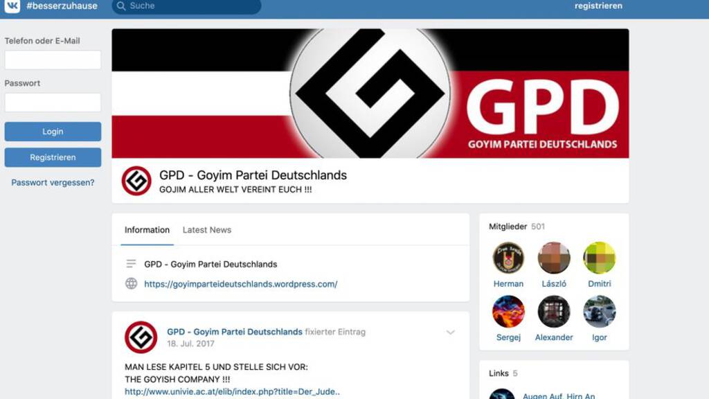Select the Information tab
The width and height of the screenshot is (709, 399).
(x=147, y=230)
